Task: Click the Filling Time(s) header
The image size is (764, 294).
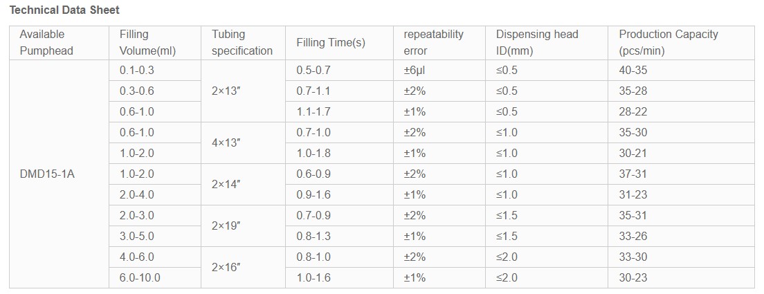Action: 331,43
